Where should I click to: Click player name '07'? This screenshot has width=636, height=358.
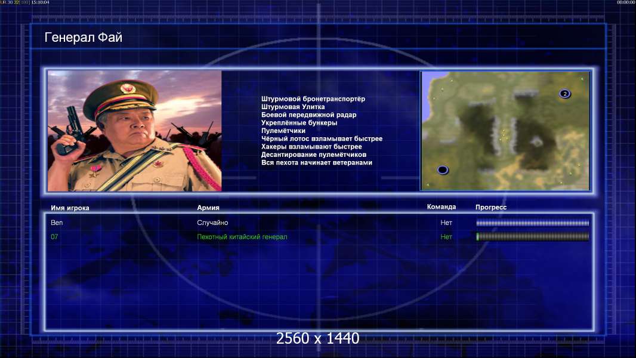pyautogui.click(x=54, y=237)
